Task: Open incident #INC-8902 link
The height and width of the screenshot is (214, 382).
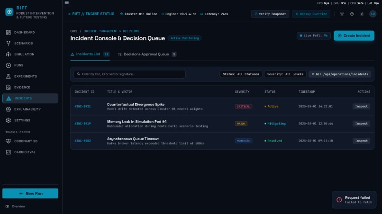Action: [x=82, y=141]
